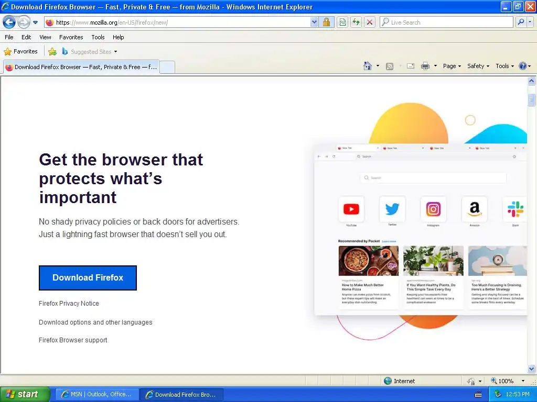
Task: Open the Tools menu in the menu bar
Action: pyautogui.click(x=98, y=37)
